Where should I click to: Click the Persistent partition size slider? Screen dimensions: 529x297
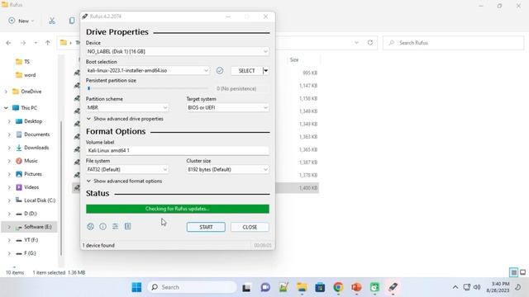[147, 88]
